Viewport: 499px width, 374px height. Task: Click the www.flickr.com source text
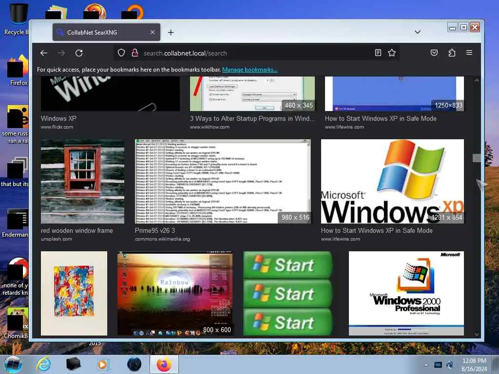tap(57, 127)
